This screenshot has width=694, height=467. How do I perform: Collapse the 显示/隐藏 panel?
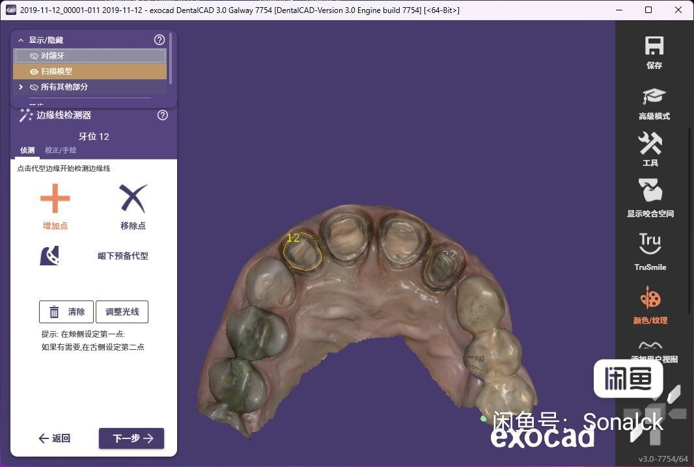(20, 40)
